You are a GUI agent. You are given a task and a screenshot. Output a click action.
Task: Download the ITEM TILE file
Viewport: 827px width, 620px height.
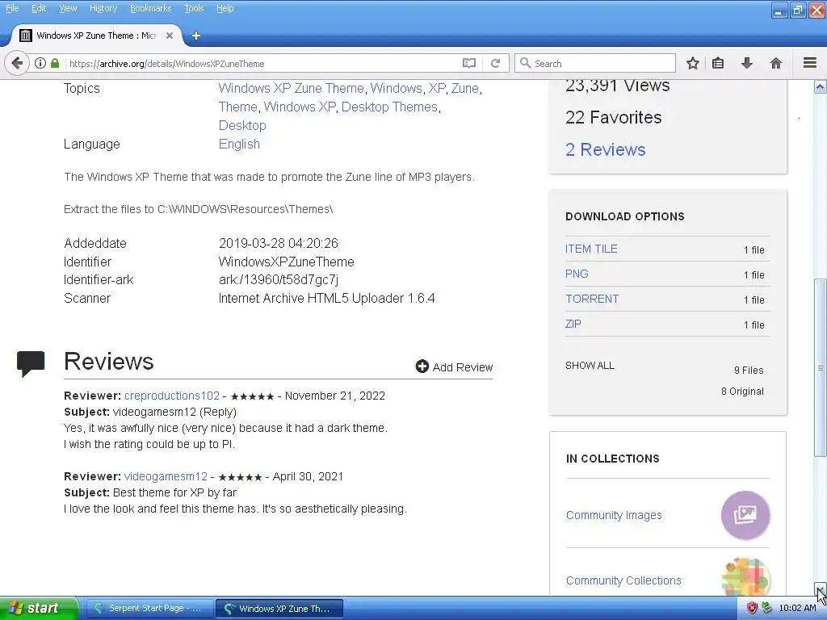coord(591,249)
